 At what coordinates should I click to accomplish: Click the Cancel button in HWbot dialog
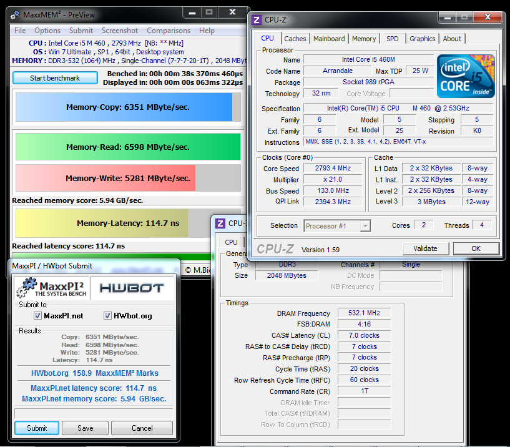click(142, 428)
